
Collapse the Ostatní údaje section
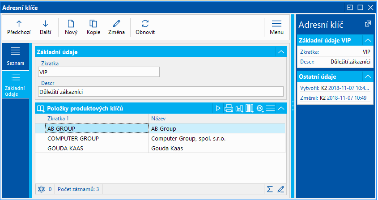point(368,77)
